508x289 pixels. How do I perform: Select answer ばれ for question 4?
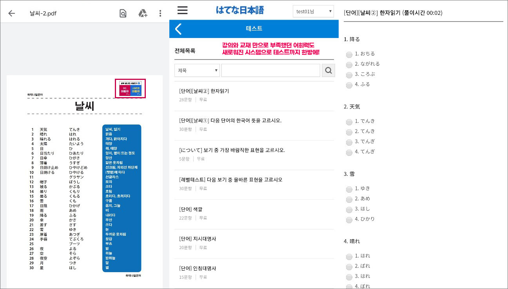[349, 267]
